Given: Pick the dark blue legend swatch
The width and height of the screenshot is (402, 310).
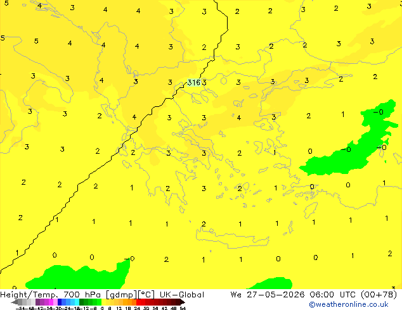Looking at the screenshot, I should (60, 302).
